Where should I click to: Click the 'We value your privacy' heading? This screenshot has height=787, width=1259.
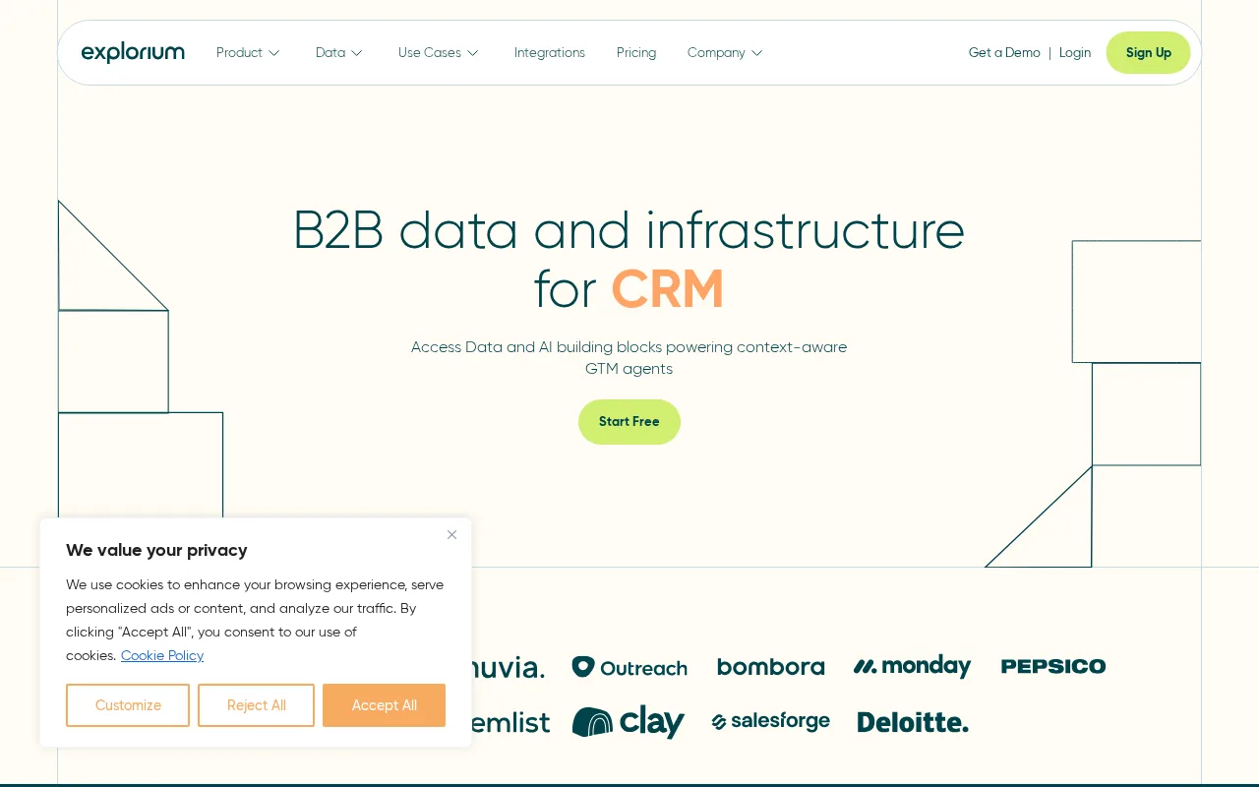[156, 551]
